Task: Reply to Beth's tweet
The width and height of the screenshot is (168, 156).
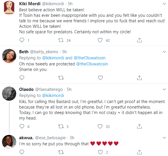Action: [x=22, y=78]
